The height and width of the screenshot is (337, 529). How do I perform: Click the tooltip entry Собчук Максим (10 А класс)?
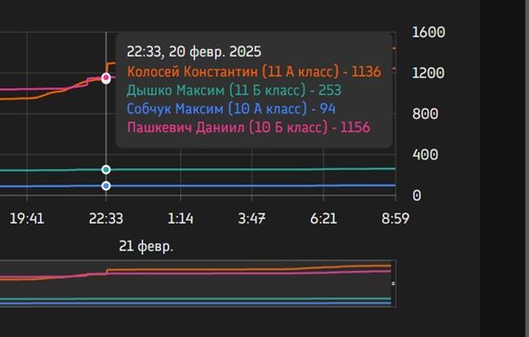point(231,109)
